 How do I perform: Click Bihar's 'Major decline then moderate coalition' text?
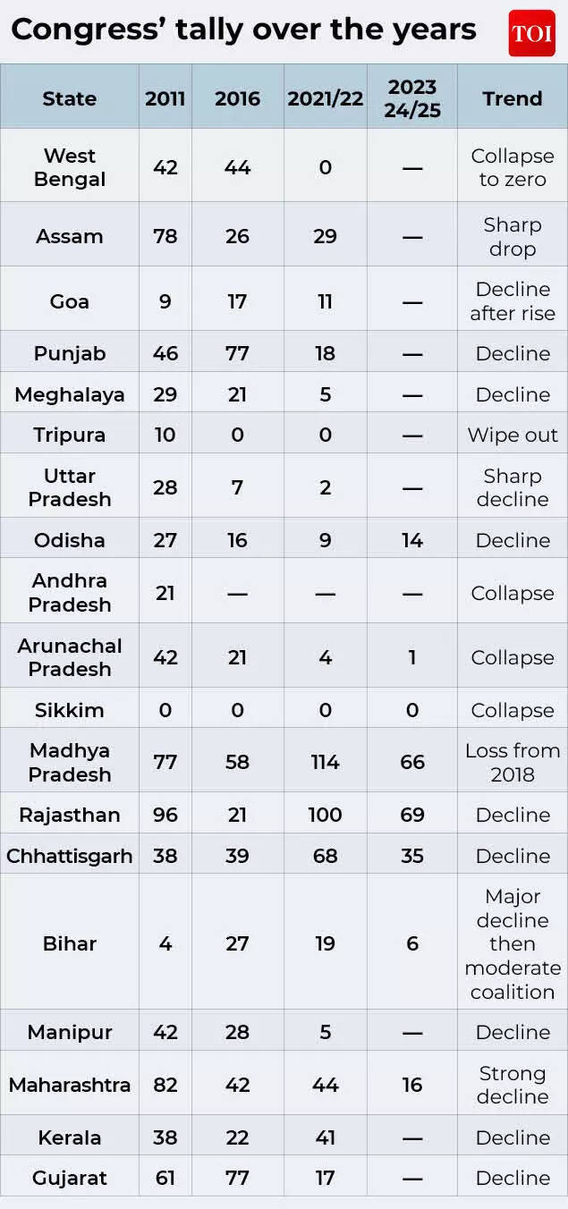513,943
